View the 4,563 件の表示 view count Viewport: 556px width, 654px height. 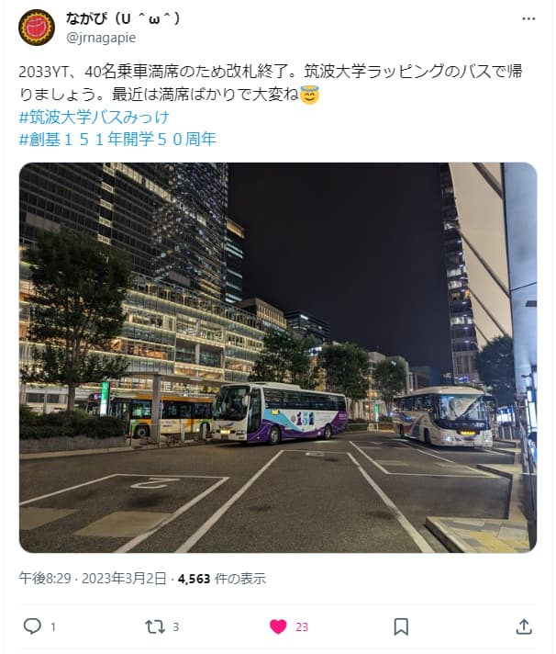pos(221,579)
